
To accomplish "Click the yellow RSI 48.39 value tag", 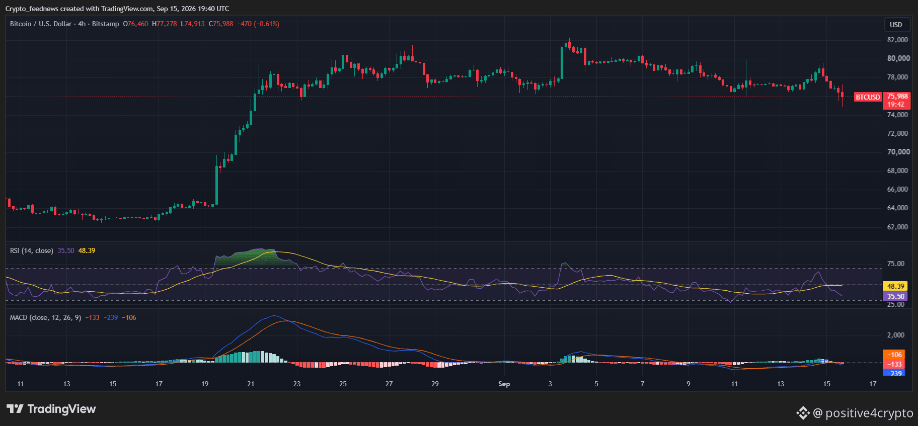I will click(895, 286).
